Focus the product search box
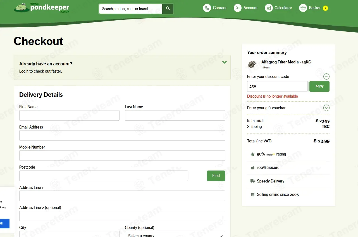Image resolution: width=358 pixels, height=237 pixels. 131,9
